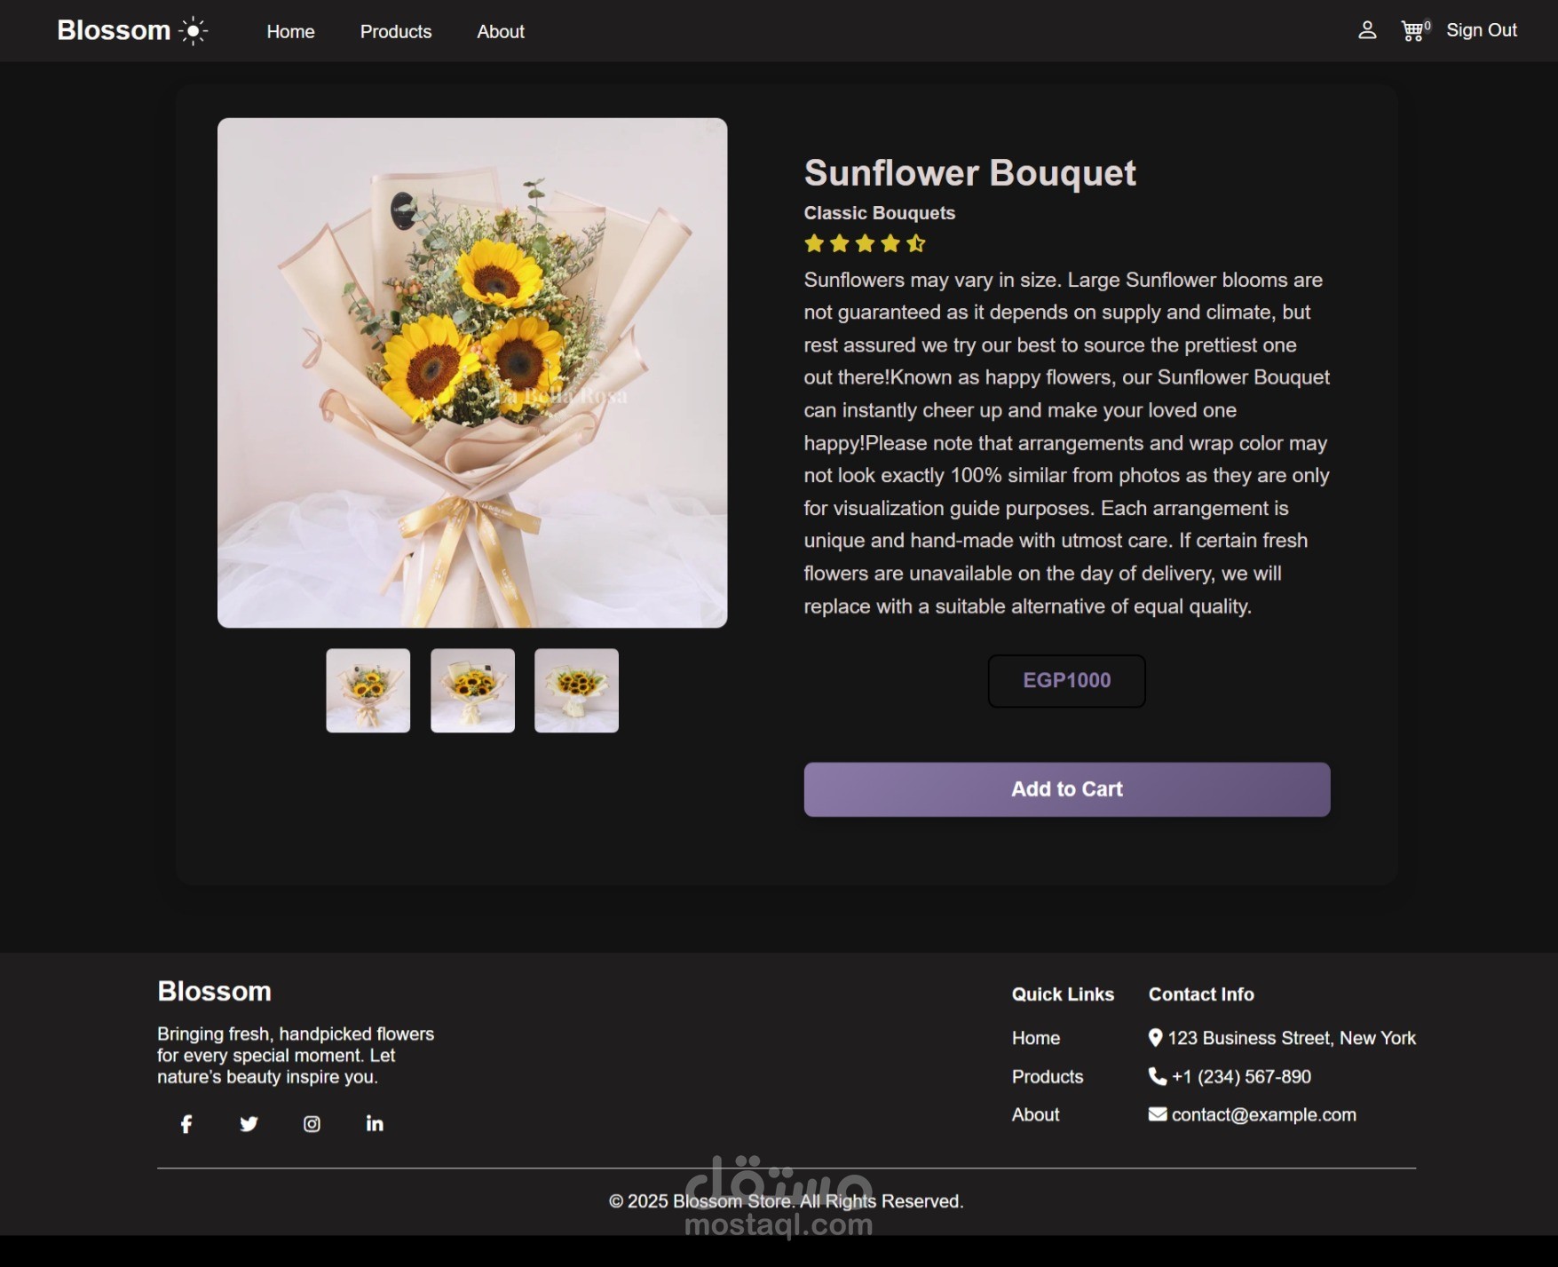Viewport: 1558px width, 1267px height.
Task: Click the Sign Out link
Action: pos(1482,30)
